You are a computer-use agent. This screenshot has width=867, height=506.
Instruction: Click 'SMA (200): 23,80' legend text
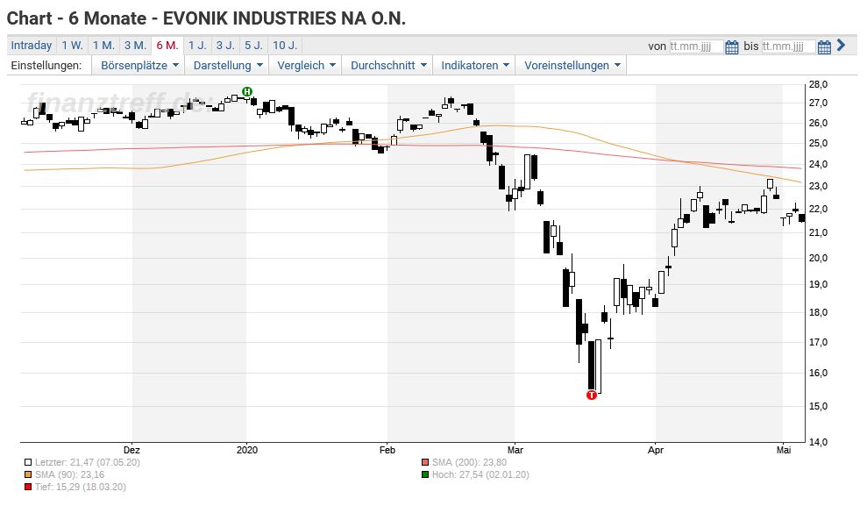(469, 462)
